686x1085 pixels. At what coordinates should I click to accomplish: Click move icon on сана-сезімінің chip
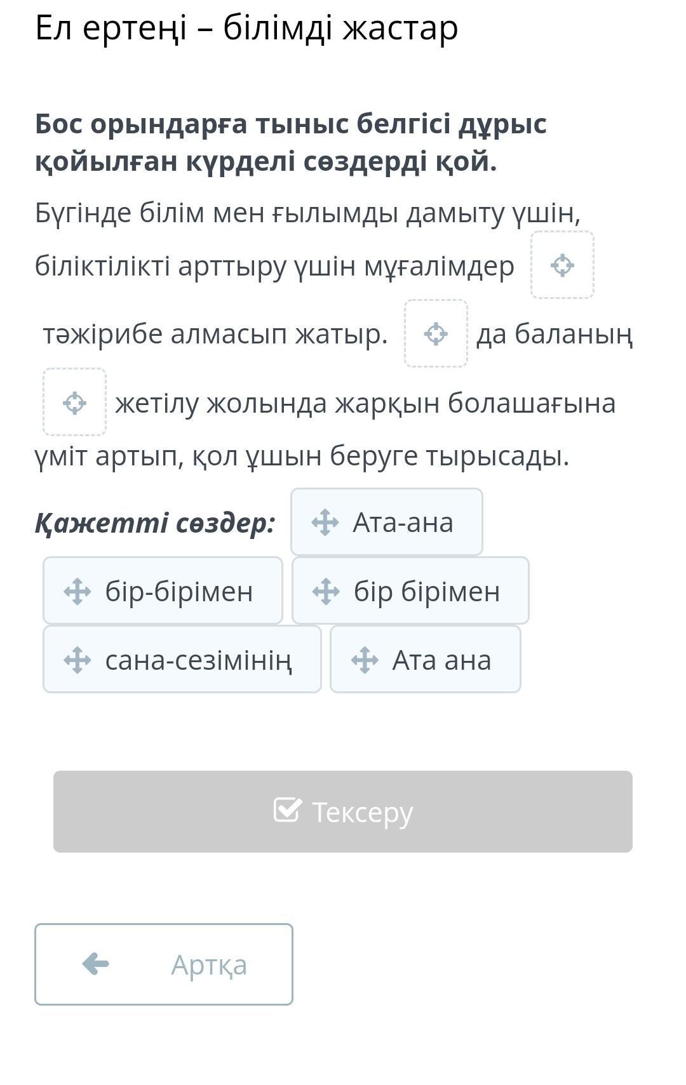coord(77,660)
